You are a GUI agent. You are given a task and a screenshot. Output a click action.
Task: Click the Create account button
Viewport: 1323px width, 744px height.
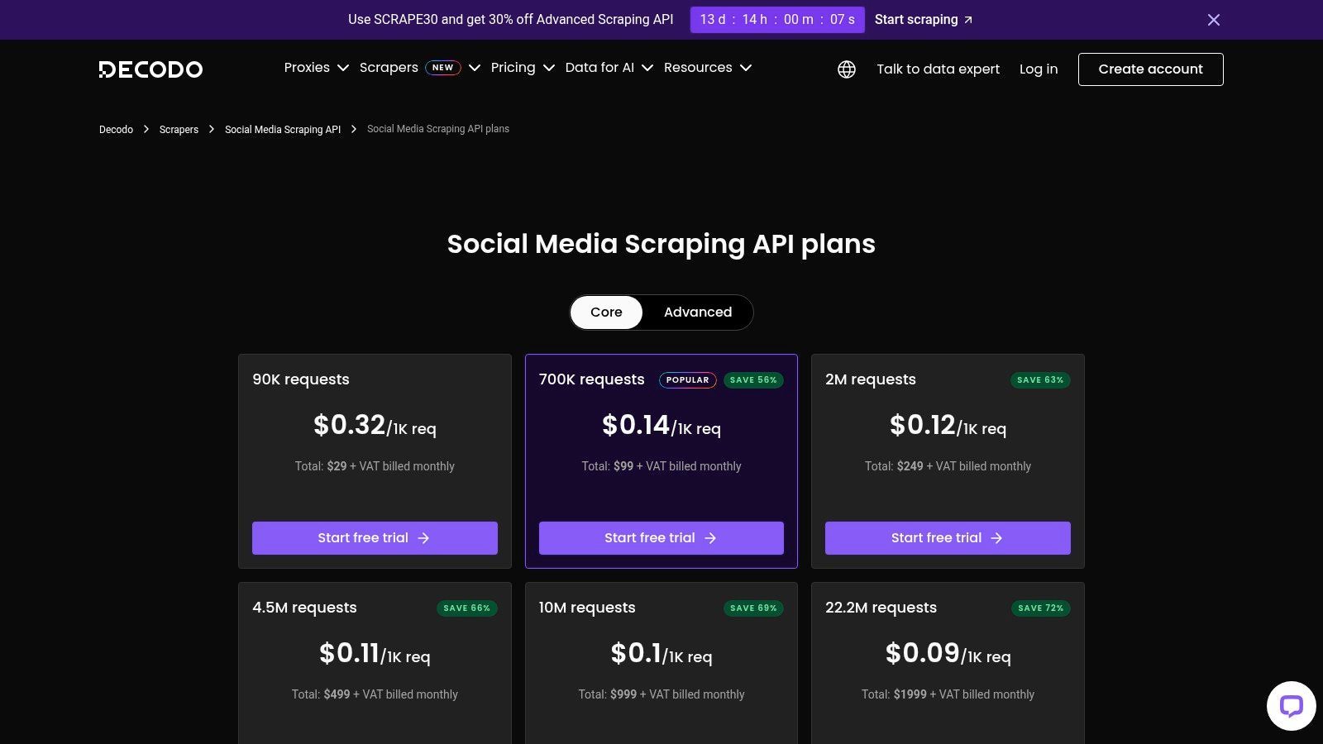(1150, 69)
